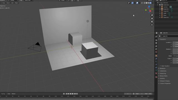Switch to material preview shading mode
The height and width of the screenshot is (100, 178).
click(x=149, y=3)
